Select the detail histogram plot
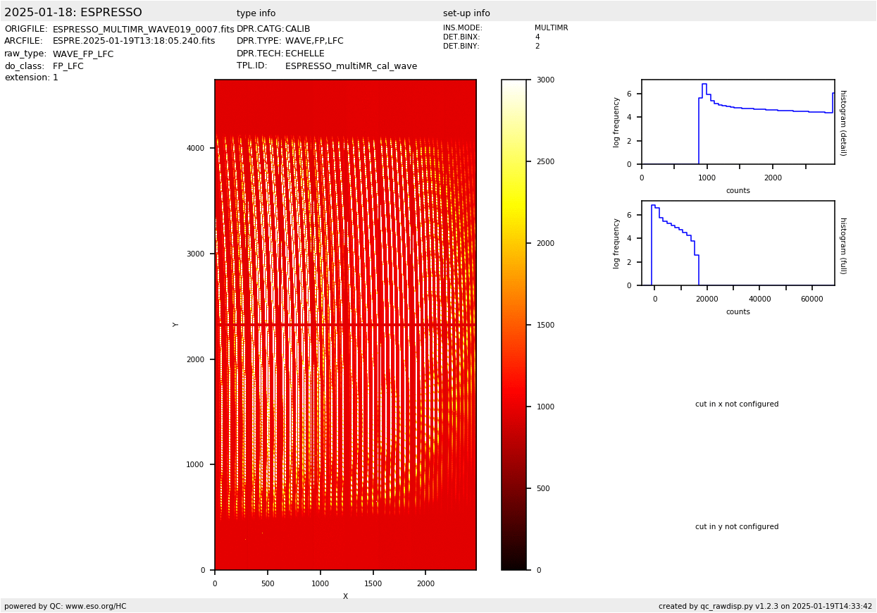Viewport: 877px width, 613px height. tap(738, 122)
